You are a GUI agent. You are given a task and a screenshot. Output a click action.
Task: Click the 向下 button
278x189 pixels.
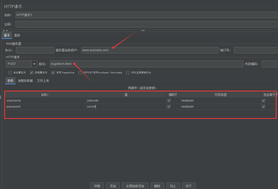coord(189,186)
